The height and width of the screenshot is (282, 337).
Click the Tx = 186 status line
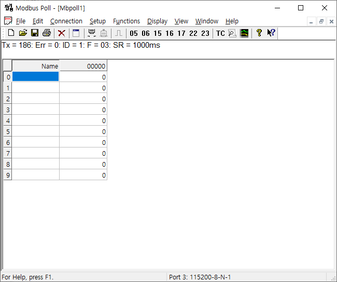point(81,45)
